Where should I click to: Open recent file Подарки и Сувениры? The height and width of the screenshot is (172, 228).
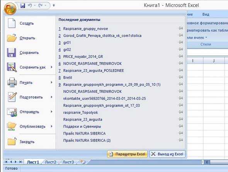coord(82,126)
